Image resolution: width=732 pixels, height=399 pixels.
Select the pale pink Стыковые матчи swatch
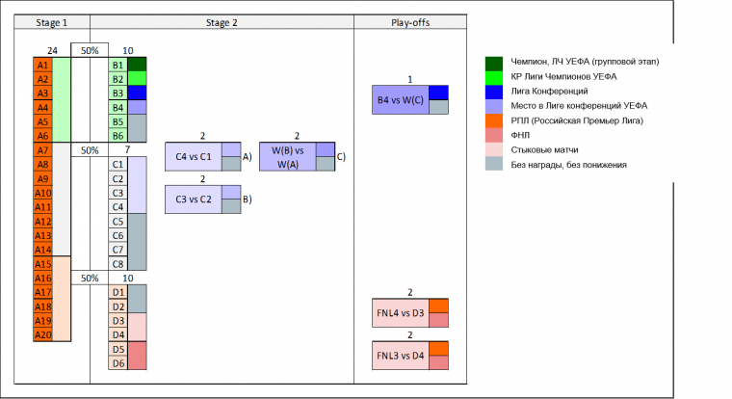(x=493, y=150)
